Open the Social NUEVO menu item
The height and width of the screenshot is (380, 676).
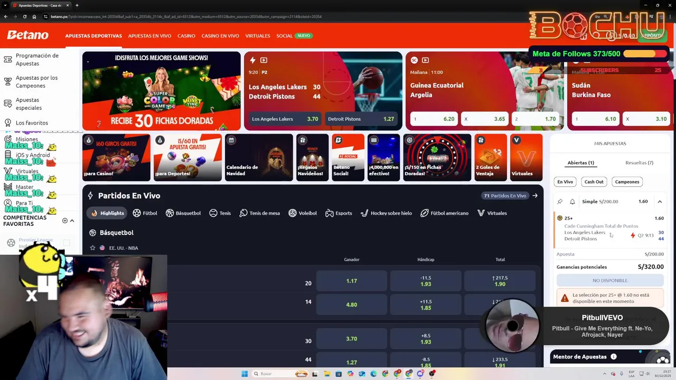[x=294, y=36]
